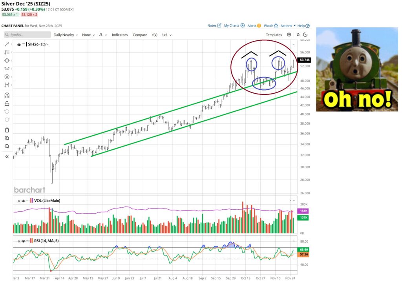Click the Symbol search input field
Viewport: 402px width, 281px height.
[x=27, y=35]
